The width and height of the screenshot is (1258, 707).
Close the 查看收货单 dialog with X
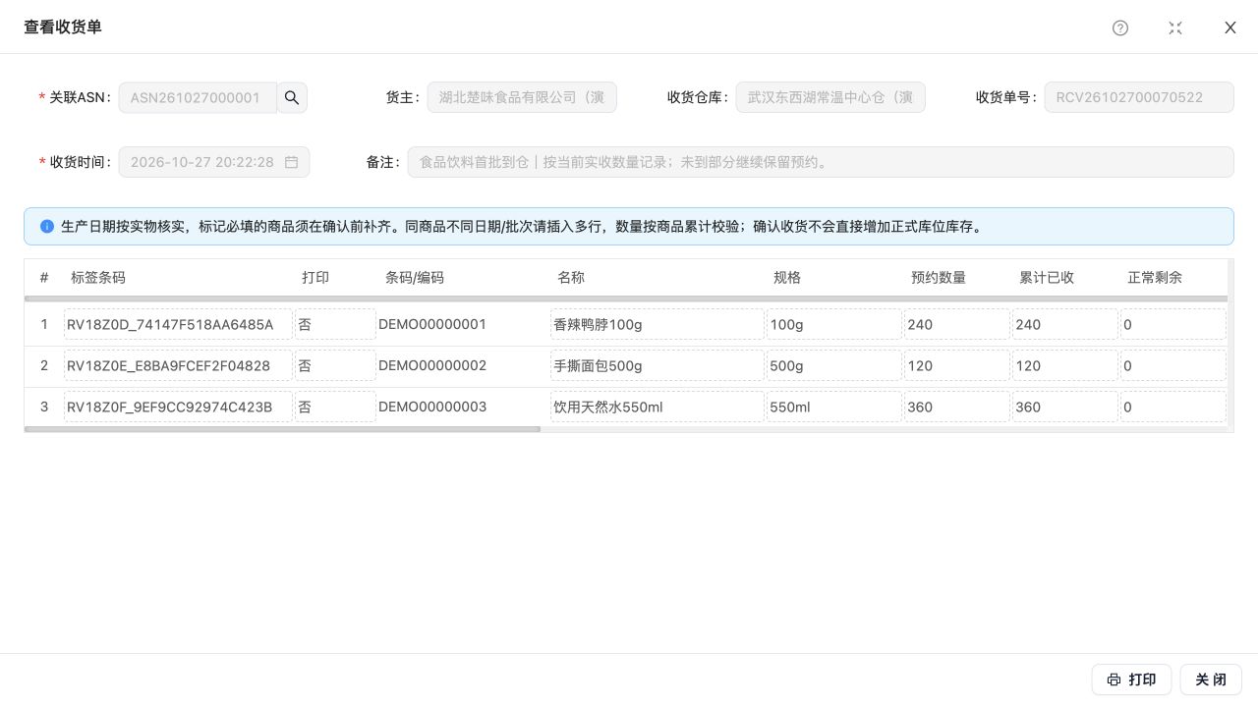(x=1230, y=27)
